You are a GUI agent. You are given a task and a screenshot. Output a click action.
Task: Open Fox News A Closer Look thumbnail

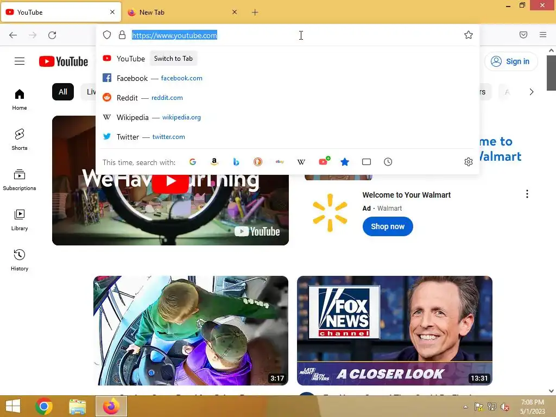coord(395,331)
